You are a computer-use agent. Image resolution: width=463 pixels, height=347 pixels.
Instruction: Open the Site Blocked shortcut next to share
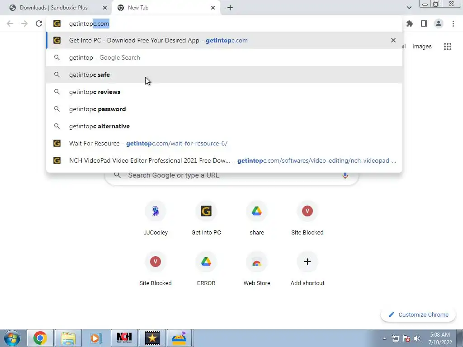pos(307,218)
